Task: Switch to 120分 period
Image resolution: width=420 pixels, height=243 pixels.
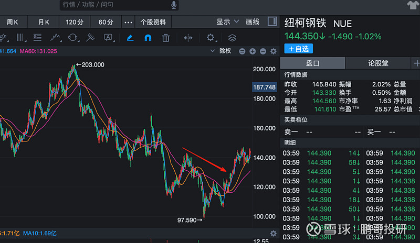Action: [x=75, y=22]
